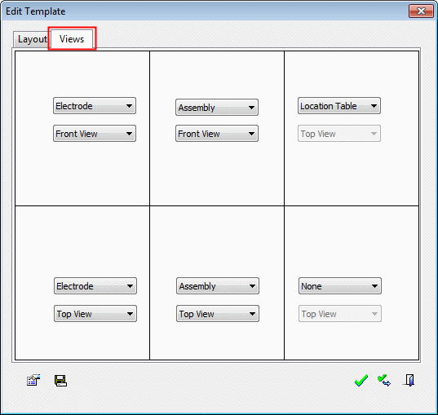
Task: Click the Apply icon with checkmark and arrows
Action: point(384,380)
